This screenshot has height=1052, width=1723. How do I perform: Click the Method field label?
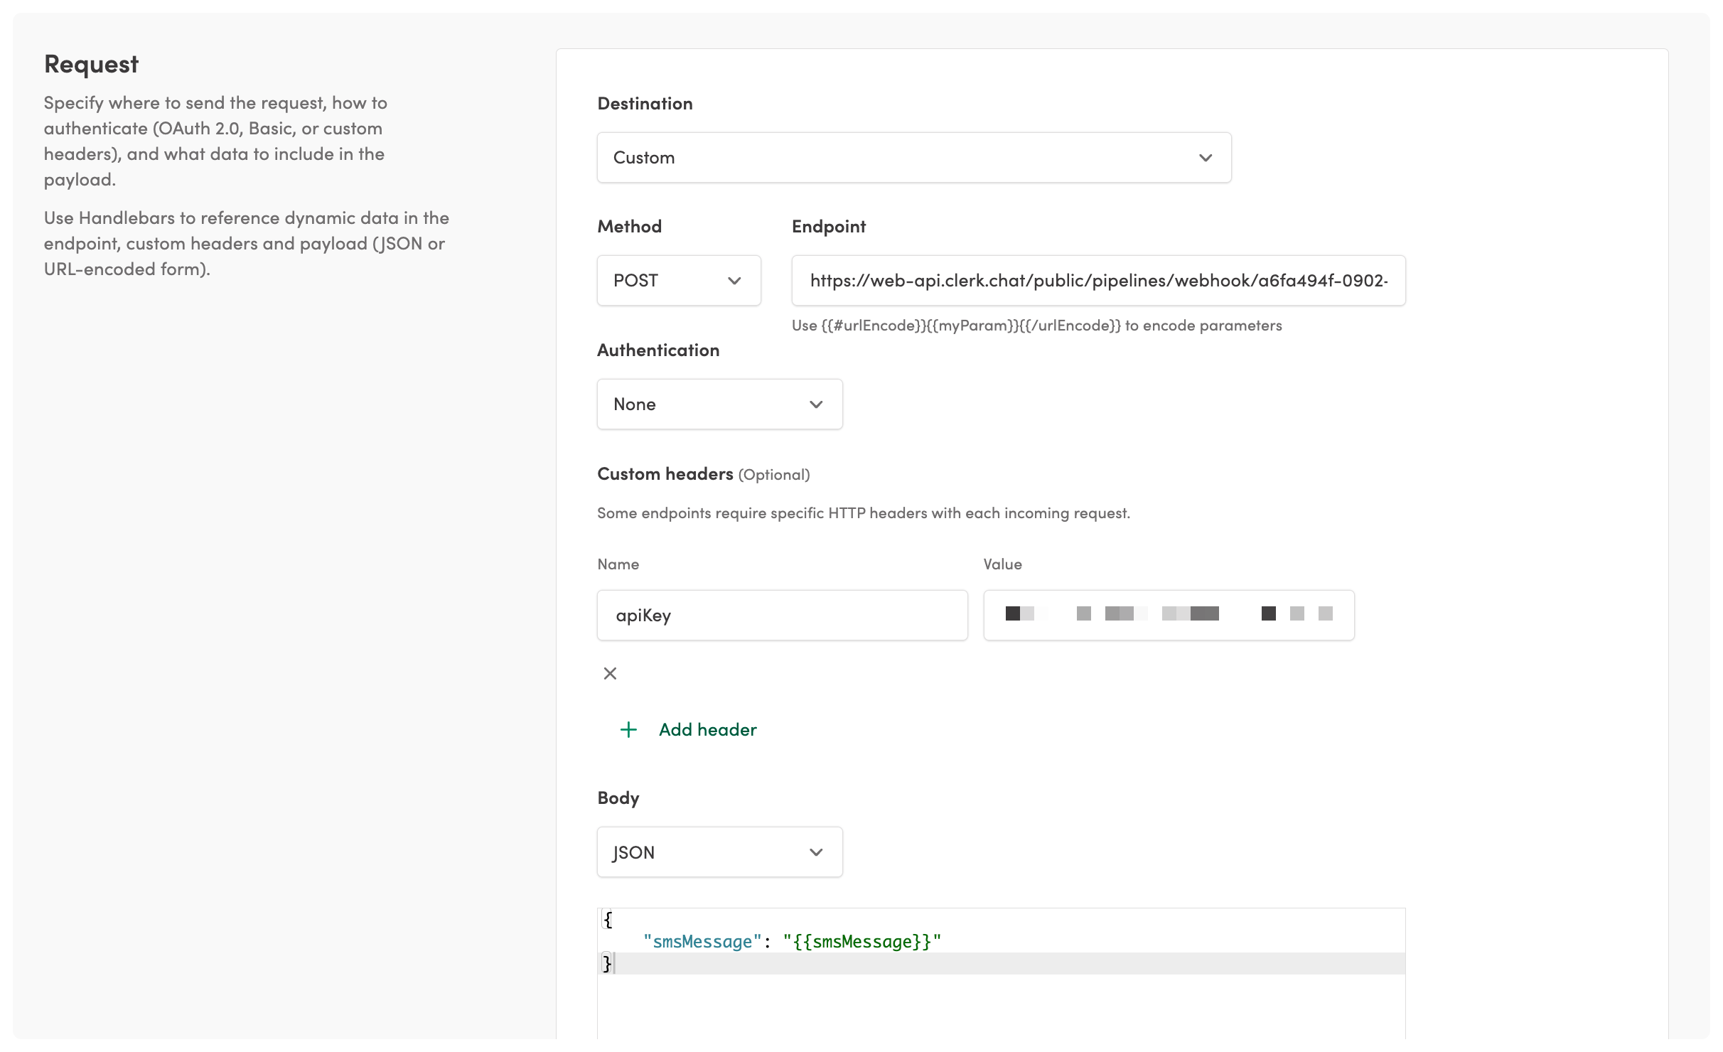tap(629, 226)
